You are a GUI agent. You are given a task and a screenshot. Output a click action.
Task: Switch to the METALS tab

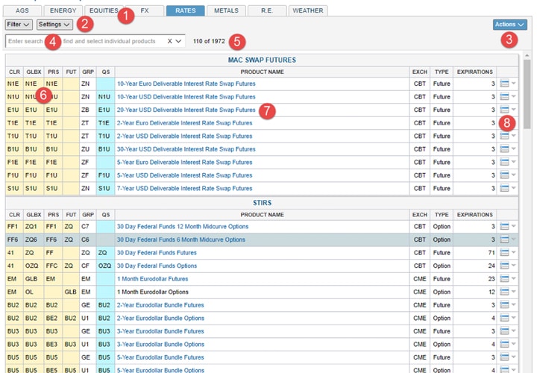pyautogui.click(x=226, y=10)
